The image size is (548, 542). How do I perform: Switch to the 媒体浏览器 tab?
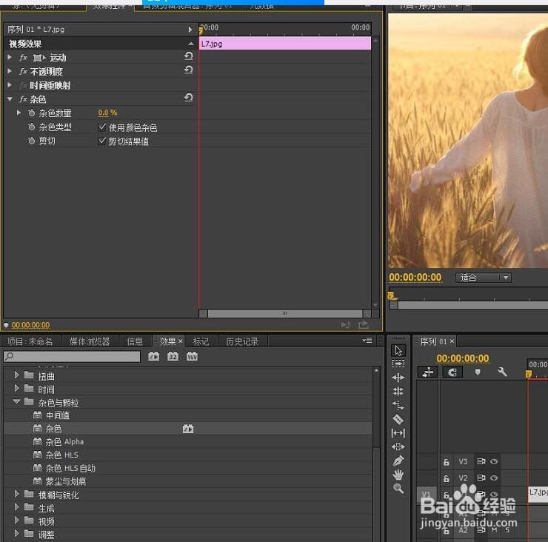click(90, 341)
